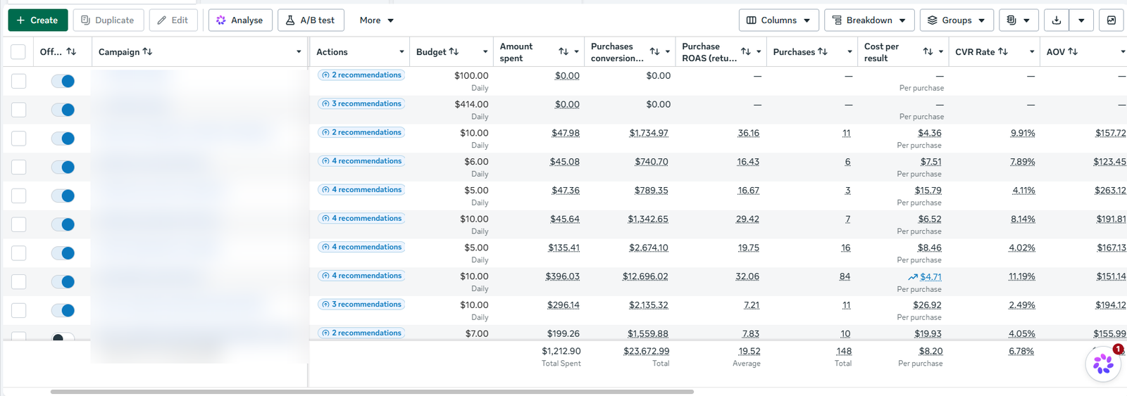Start an A/B test
This screenshot has width=1127, height=396.
point(311,20)
